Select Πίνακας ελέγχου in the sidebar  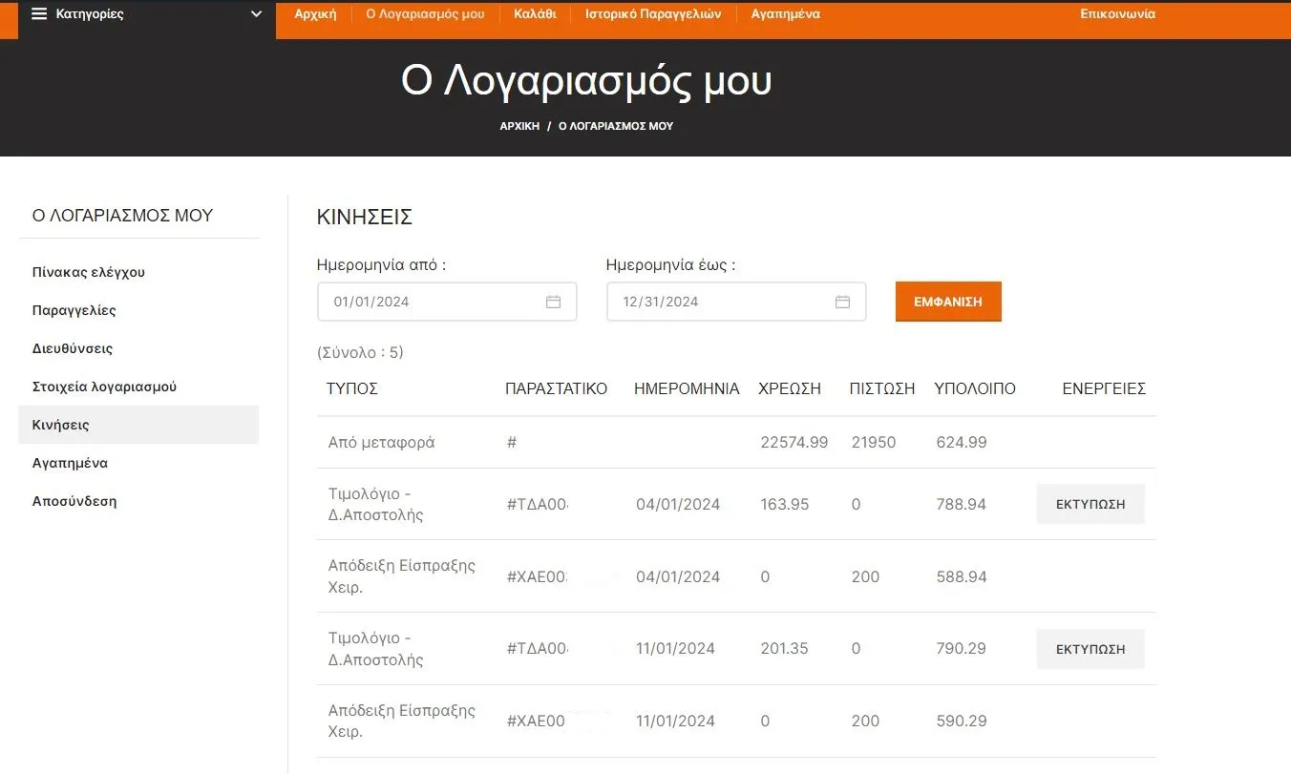[89, 272]
